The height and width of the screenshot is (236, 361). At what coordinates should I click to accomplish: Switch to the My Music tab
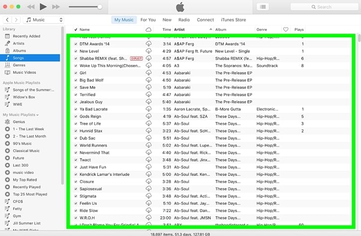coord(124,20)
